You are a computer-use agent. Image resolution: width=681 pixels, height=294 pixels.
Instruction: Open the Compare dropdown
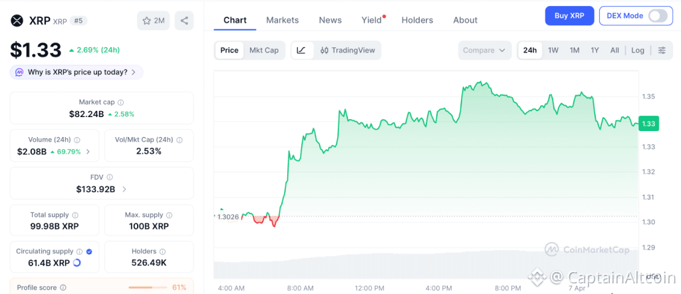(484, 50)
